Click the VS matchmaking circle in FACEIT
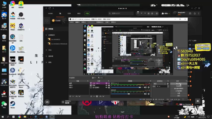Image resolution: width=212 pixels, height=119 pixels. click(47, 102)
